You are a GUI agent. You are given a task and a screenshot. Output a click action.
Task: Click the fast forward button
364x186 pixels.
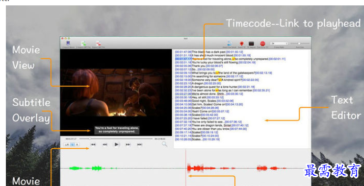pyautogui.click(x=128, y=144)
